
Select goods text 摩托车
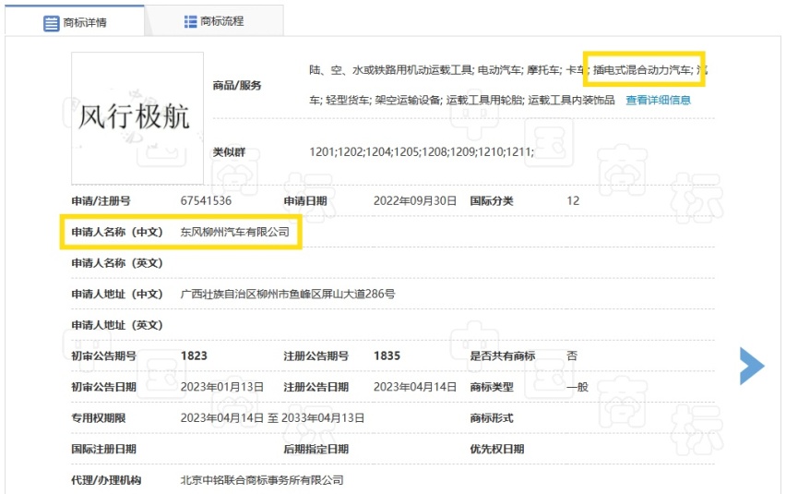point(542,69)
